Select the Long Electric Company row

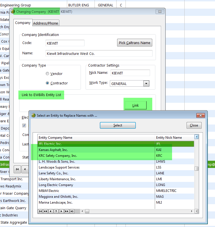(116, 185)
